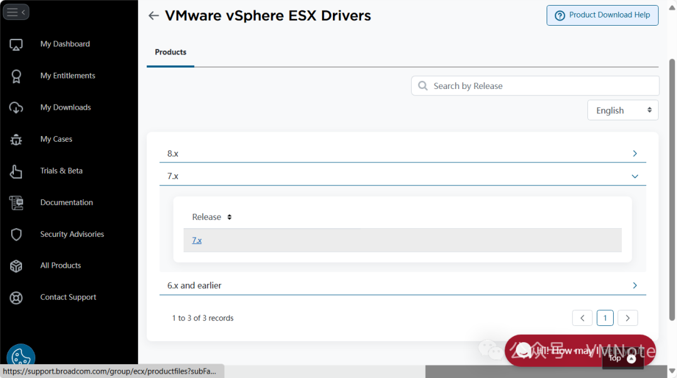
Task: Click the 8.x row label
Action: point(173,154)
